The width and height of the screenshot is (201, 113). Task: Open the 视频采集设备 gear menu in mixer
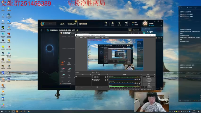click(x=140, y=84)
